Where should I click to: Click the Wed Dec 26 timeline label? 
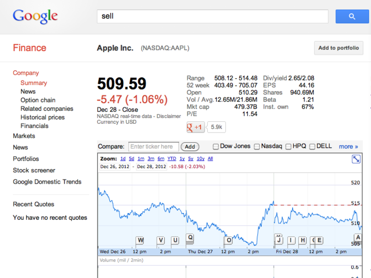(x=113, y=252)
